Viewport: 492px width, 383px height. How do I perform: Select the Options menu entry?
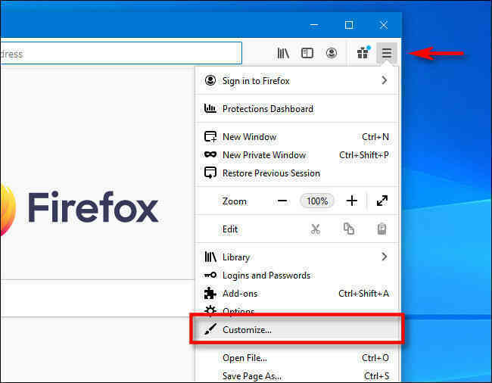(297, 310)
